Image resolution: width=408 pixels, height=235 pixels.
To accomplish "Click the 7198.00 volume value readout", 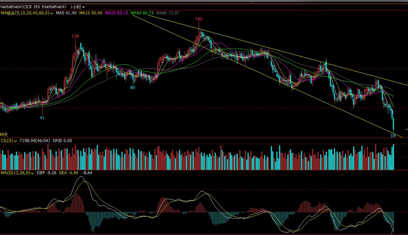I will pyautogui.click(x=35, y=141).
